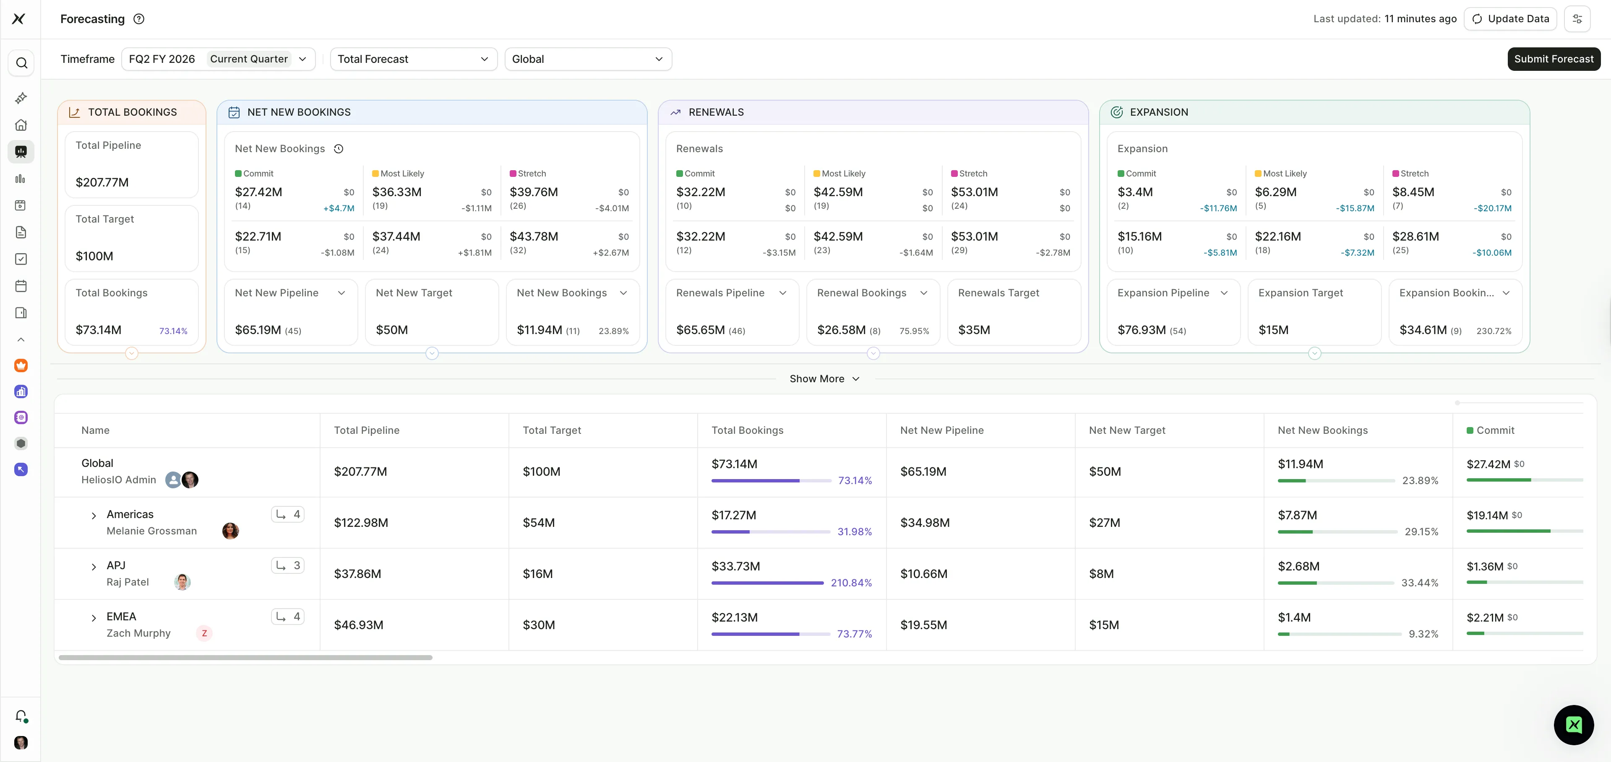Click the table's horizontal scrollbar
The width and height of the screenshot is (1611, 762).
click(245, 658)
